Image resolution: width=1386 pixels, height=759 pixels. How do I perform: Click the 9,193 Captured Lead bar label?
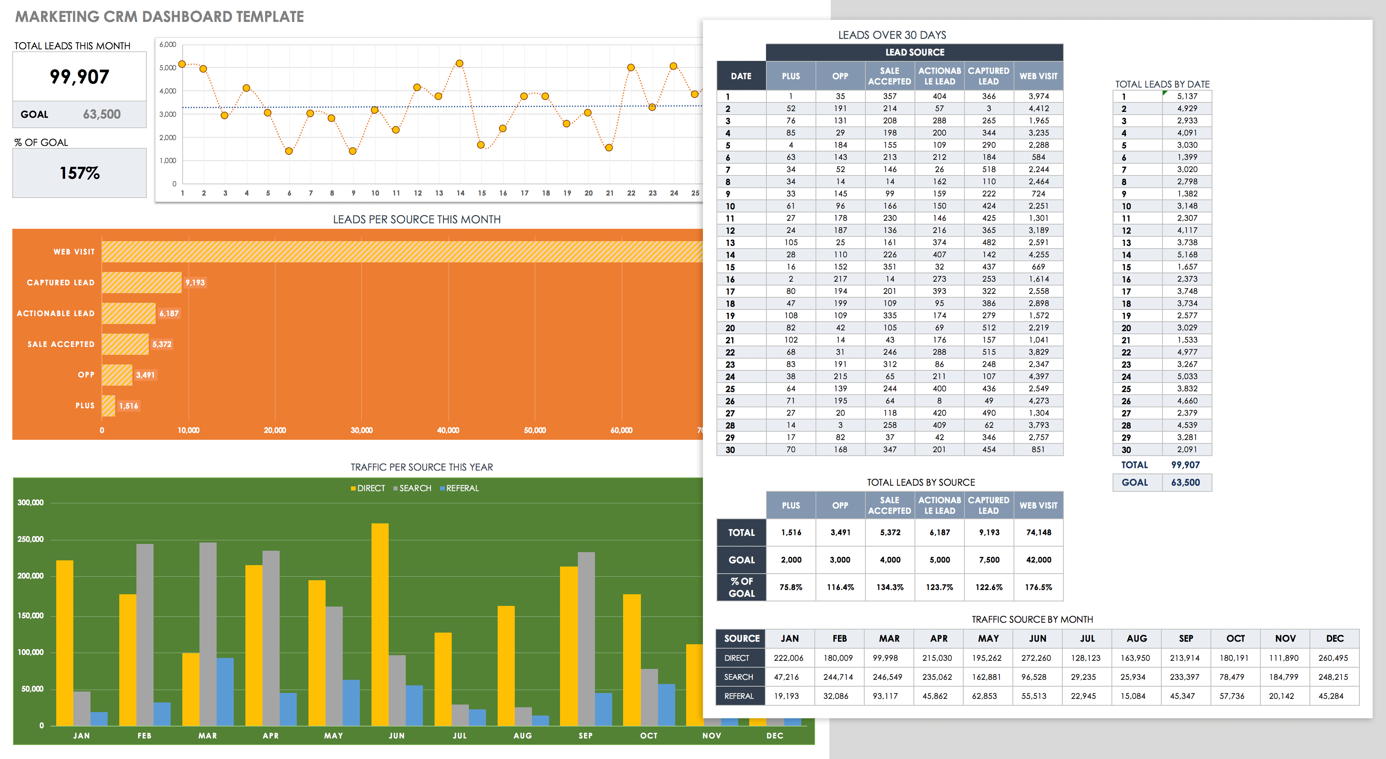tap(195, 283)
